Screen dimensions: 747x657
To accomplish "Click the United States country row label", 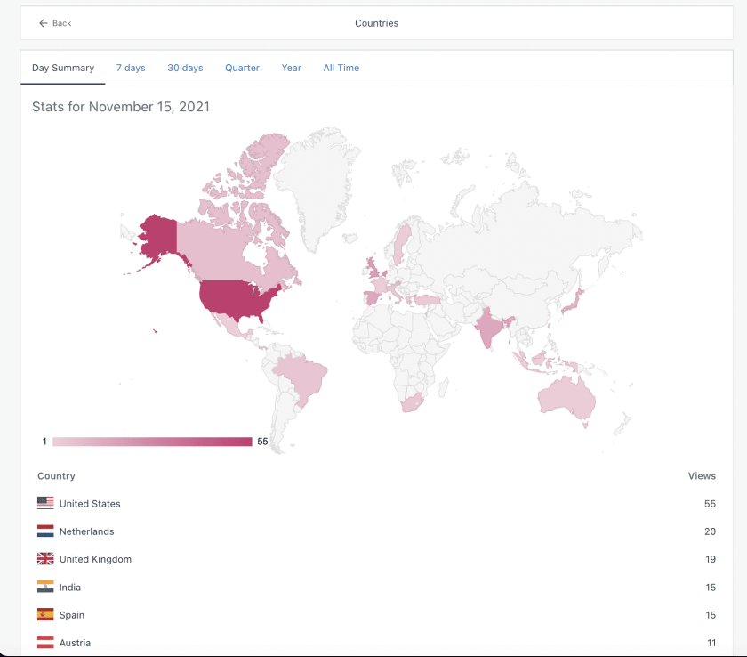I will (90, 504).
